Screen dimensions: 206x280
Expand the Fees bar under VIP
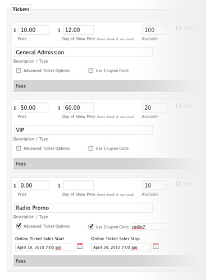pyautogui.click(x=106, y=164)
